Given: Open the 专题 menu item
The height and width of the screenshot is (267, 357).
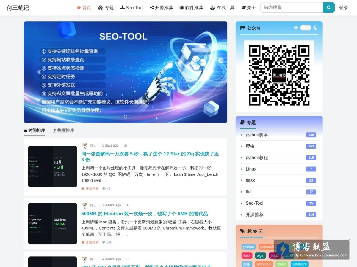Looking at the screenshot, I should pos(106,8).
